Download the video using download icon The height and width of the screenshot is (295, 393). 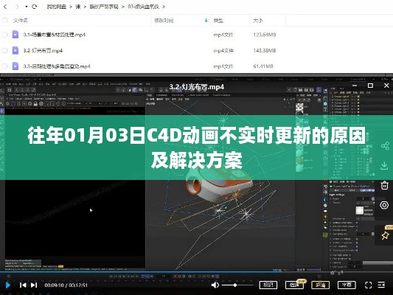[x=384, y=166]
